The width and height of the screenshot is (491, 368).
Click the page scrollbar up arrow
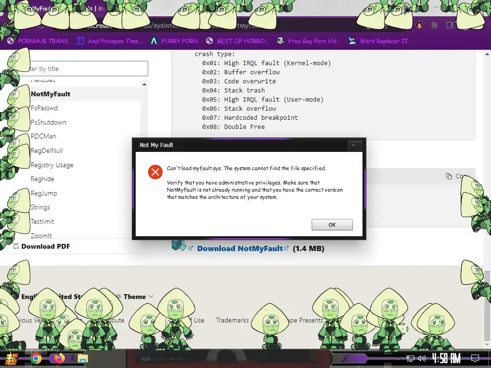pyautogui.click(x=487, y=54)
